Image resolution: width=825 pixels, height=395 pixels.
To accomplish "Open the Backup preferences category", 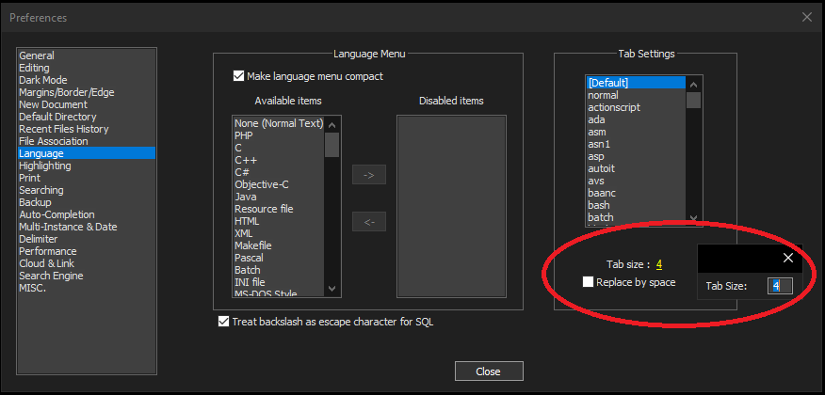I will pos(35,202).
